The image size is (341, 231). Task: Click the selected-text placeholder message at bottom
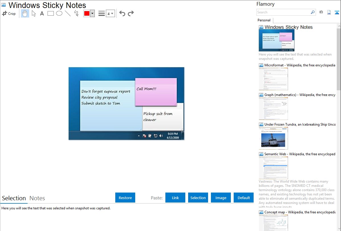56,208
